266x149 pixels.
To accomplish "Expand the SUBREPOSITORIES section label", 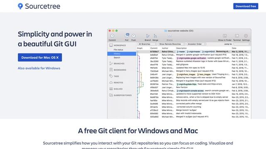I will coord(123,95).
